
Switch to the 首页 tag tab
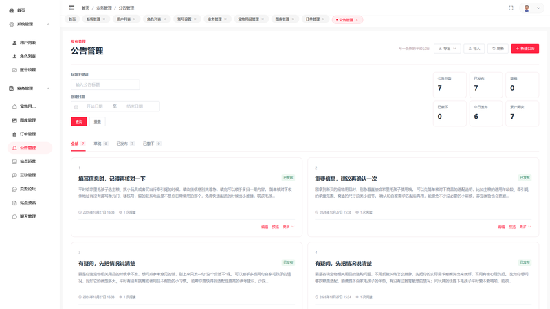(x=72, y=19)
